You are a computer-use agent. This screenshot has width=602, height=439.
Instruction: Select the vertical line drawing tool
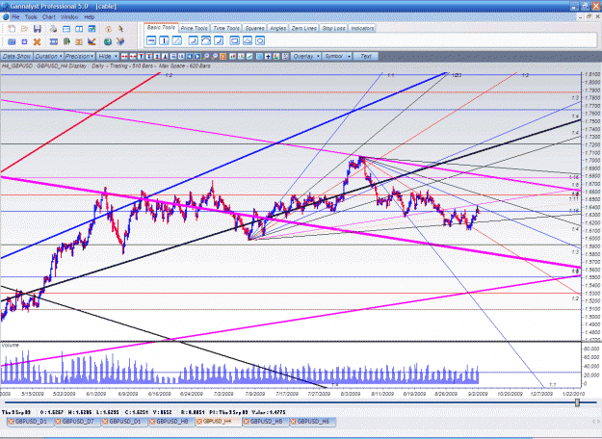164,40
